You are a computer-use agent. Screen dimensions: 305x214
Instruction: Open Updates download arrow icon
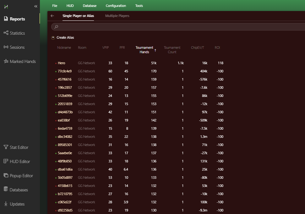6,204
